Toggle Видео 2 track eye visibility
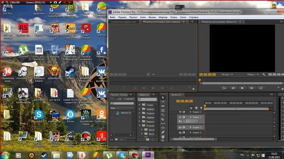Viewport: 284px width, 159px height. [180, 112]
